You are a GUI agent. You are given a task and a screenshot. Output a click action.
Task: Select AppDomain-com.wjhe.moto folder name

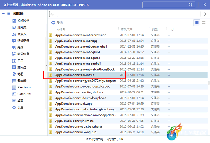point(75,121)
